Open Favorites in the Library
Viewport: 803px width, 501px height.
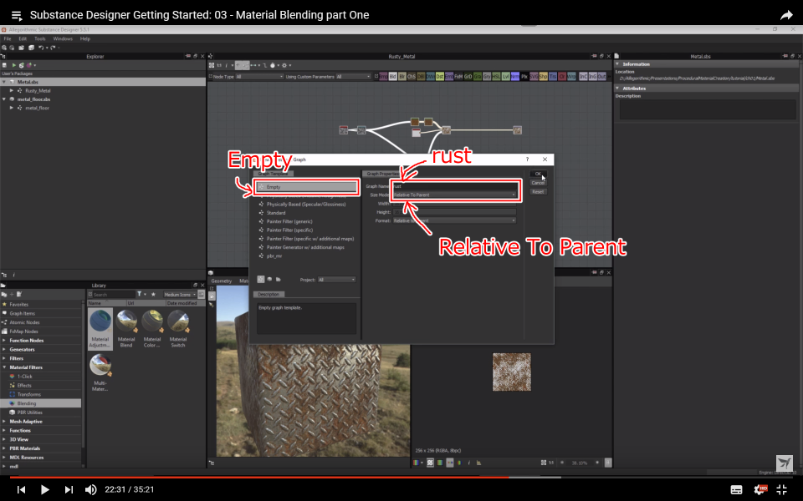point(19,304)
